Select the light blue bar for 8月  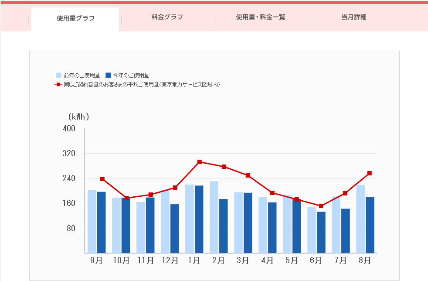[360, 219]
